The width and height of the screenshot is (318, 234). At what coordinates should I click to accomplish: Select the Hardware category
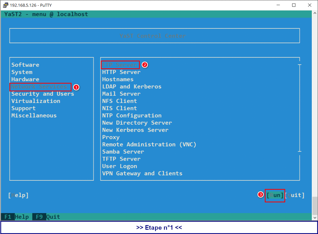pyautogui.click(x=25, y=79)
